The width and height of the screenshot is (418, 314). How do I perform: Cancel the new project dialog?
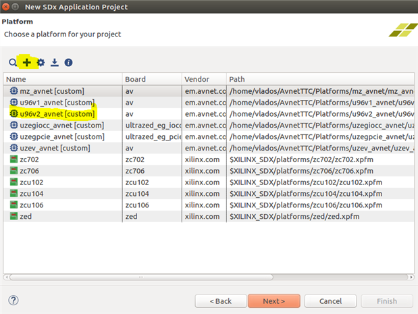point(331,301)
